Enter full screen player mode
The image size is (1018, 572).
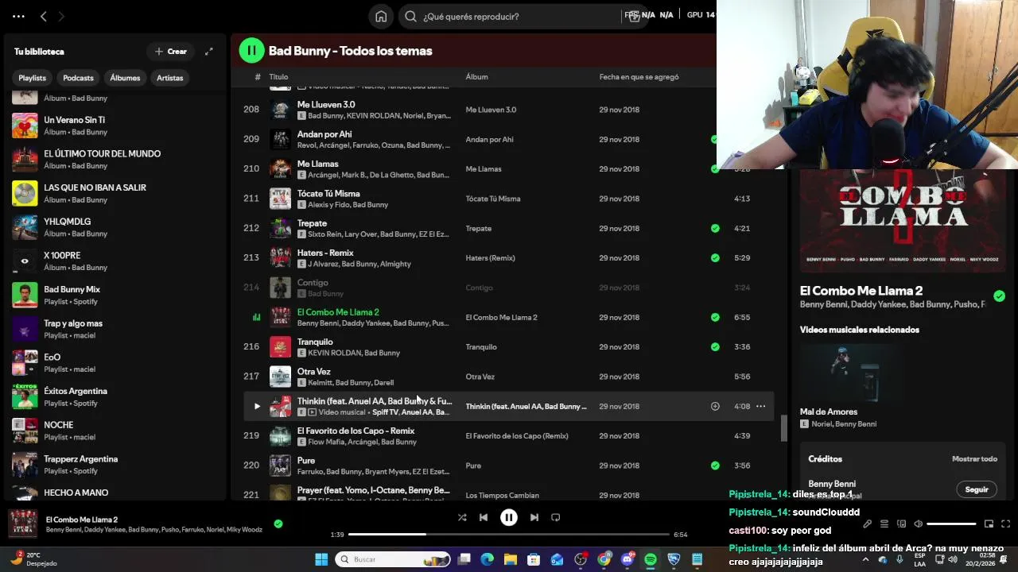1005,524
